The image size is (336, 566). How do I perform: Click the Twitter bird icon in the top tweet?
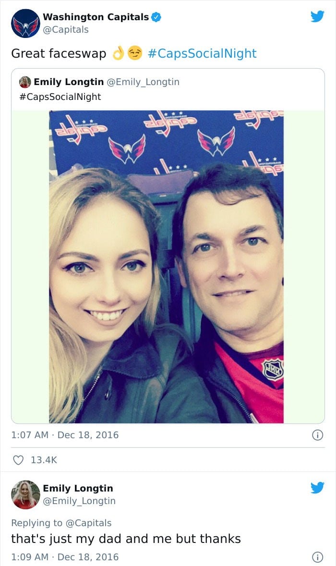pos(317,16)
